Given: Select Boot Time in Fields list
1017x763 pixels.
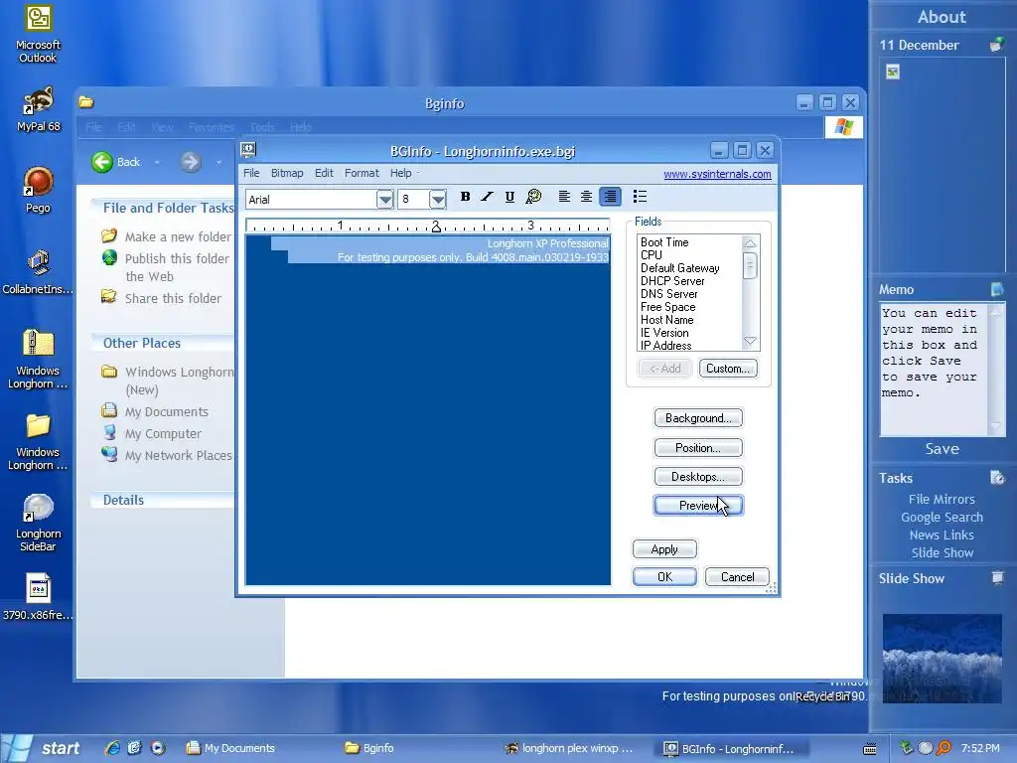Looking at the screenshot, I should pos(664,242).
